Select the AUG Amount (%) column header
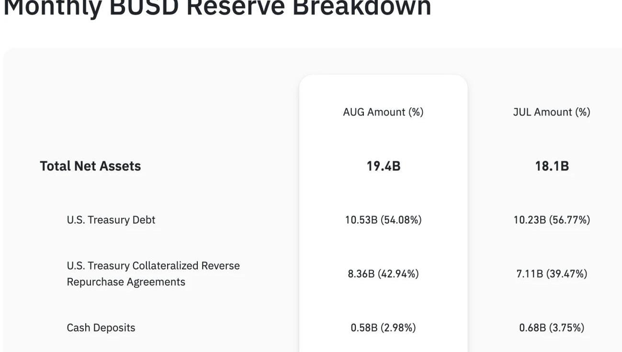Image resolution: width=622 pixels, height=352 pixels. pyautogui.click(x=383, y=112)
